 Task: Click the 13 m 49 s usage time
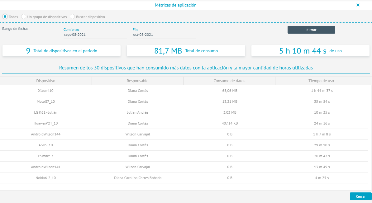point(322,167)
